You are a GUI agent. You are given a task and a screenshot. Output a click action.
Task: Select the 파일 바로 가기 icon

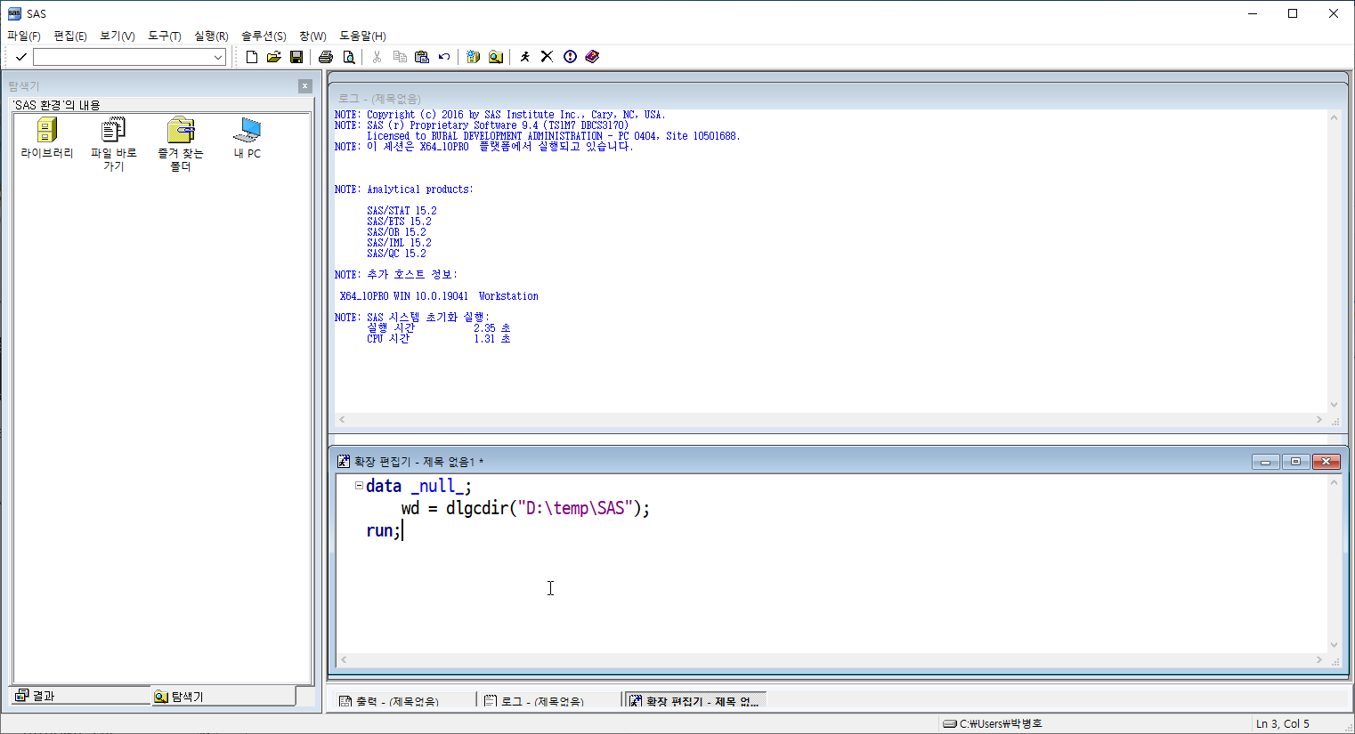[114, 145]
